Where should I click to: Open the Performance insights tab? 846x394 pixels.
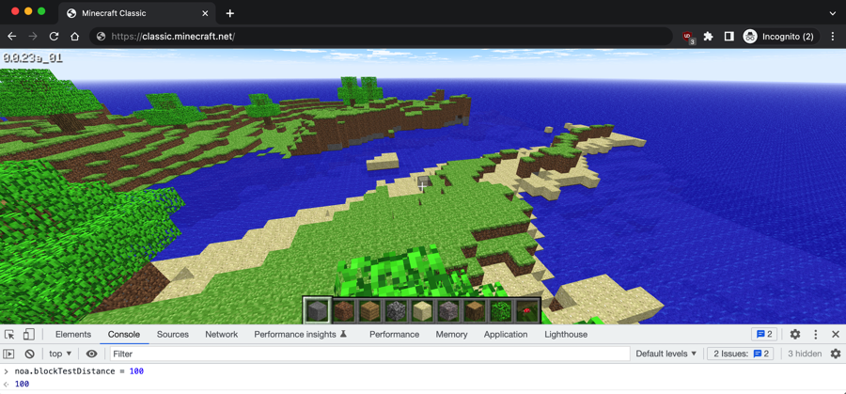tap(301, 334)
